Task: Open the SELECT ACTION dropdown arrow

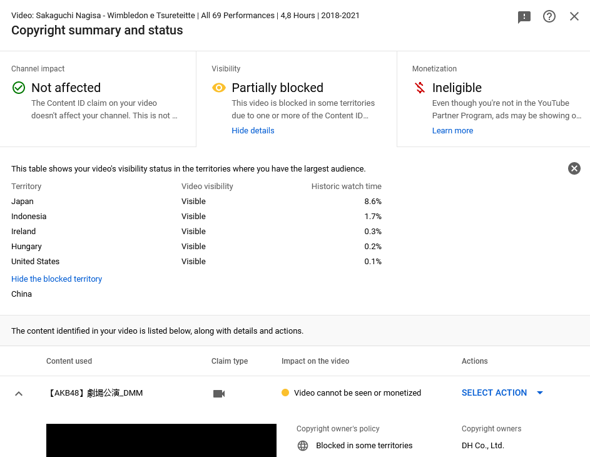Action: 540,393
